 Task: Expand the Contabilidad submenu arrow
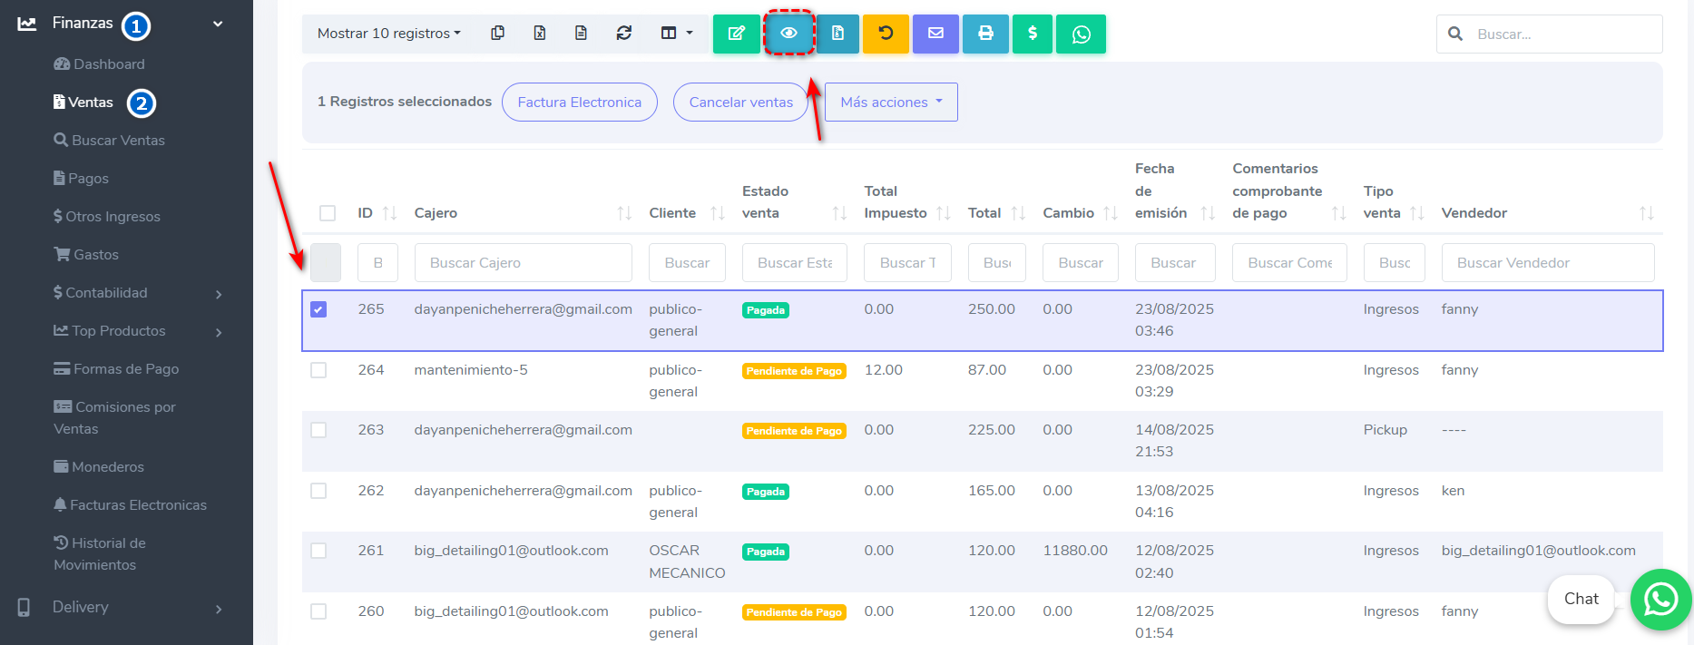pyautogui.click(x=219, y=294)
